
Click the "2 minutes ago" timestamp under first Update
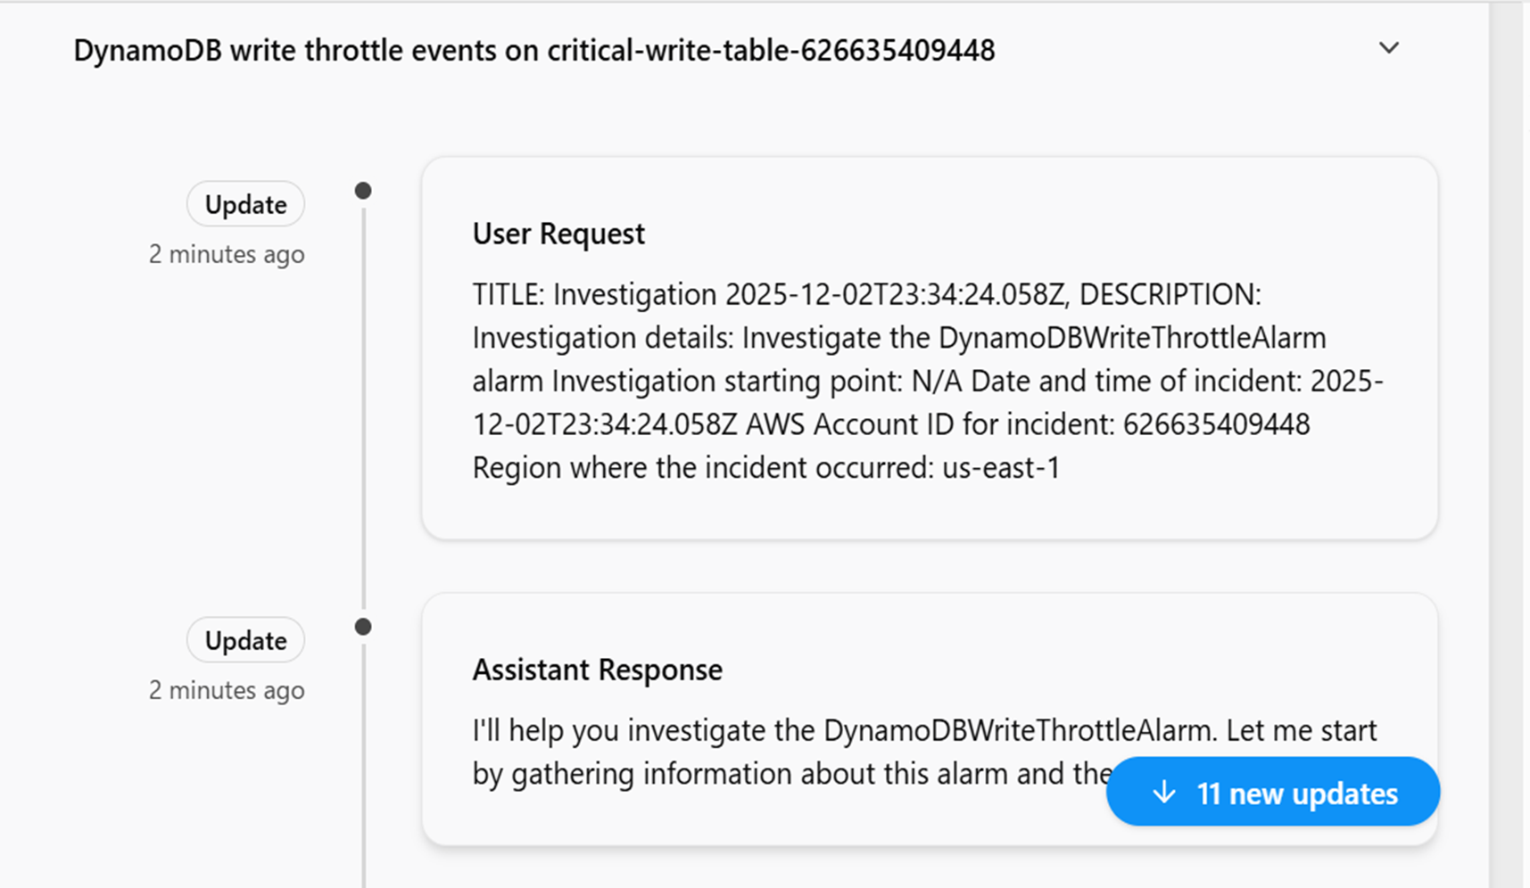[227, 255]
